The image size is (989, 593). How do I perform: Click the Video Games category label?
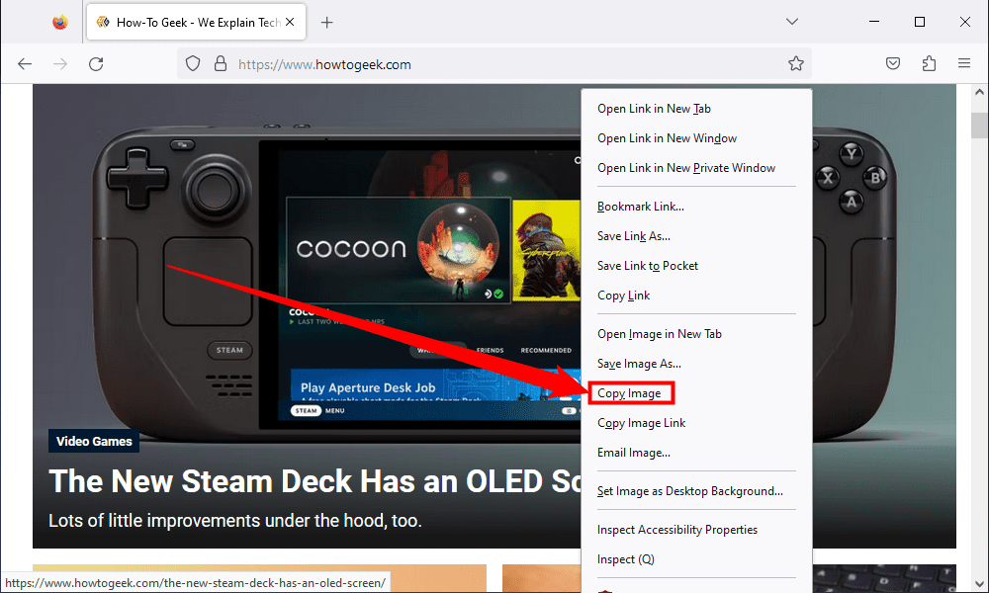coord(94,442)
